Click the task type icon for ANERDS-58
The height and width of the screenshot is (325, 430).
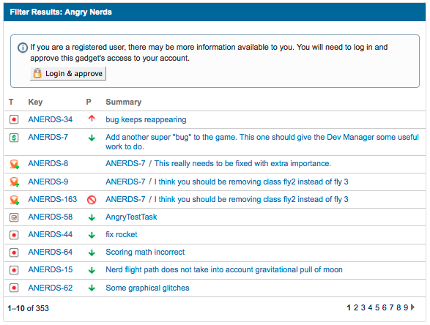tap(14, 217)
